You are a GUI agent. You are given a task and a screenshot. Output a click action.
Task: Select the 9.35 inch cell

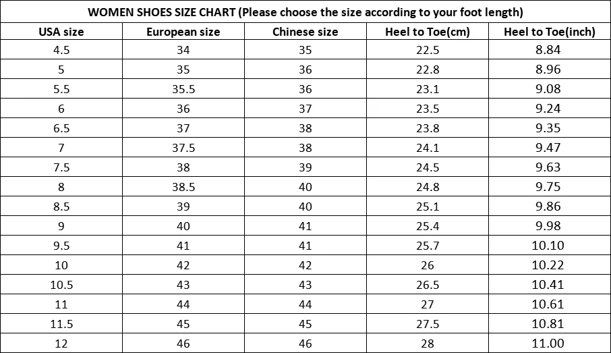point(550,128)
